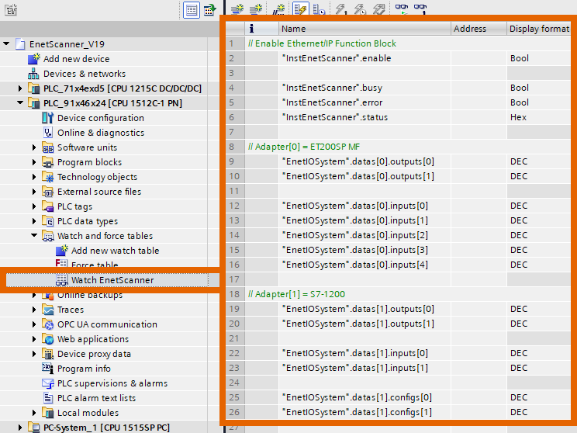577x433 pixels.
Task: Expand the Program blocks folder
Action: (x=34, y=162)
